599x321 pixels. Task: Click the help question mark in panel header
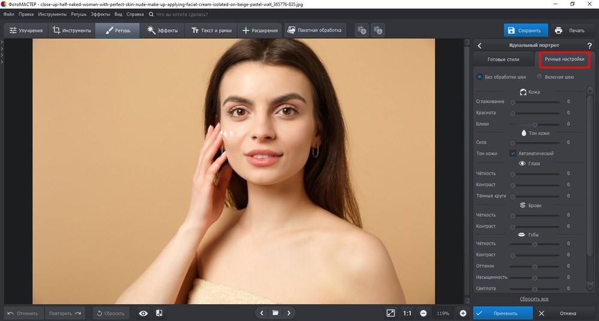(589, 46)
